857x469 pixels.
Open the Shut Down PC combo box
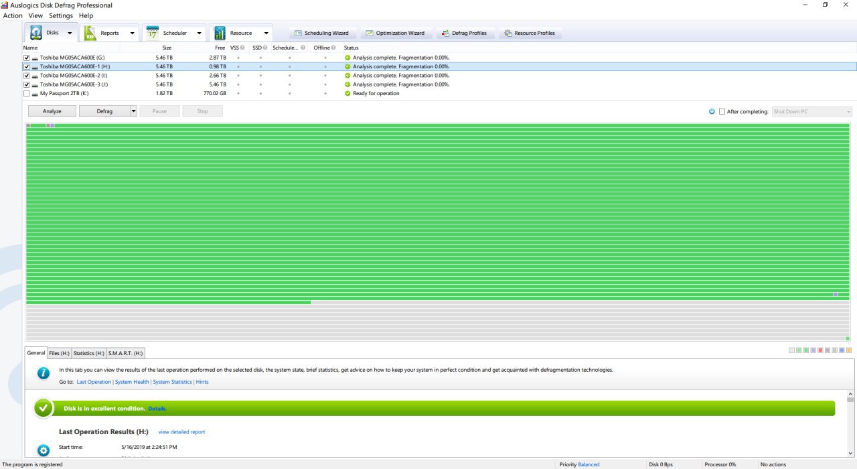click(812, 111)
